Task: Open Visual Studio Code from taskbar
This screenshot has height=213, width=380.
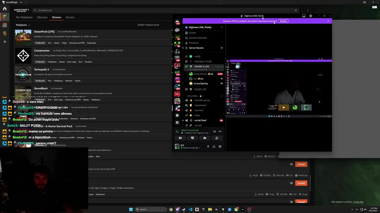Action: click(x=190, y=209)
